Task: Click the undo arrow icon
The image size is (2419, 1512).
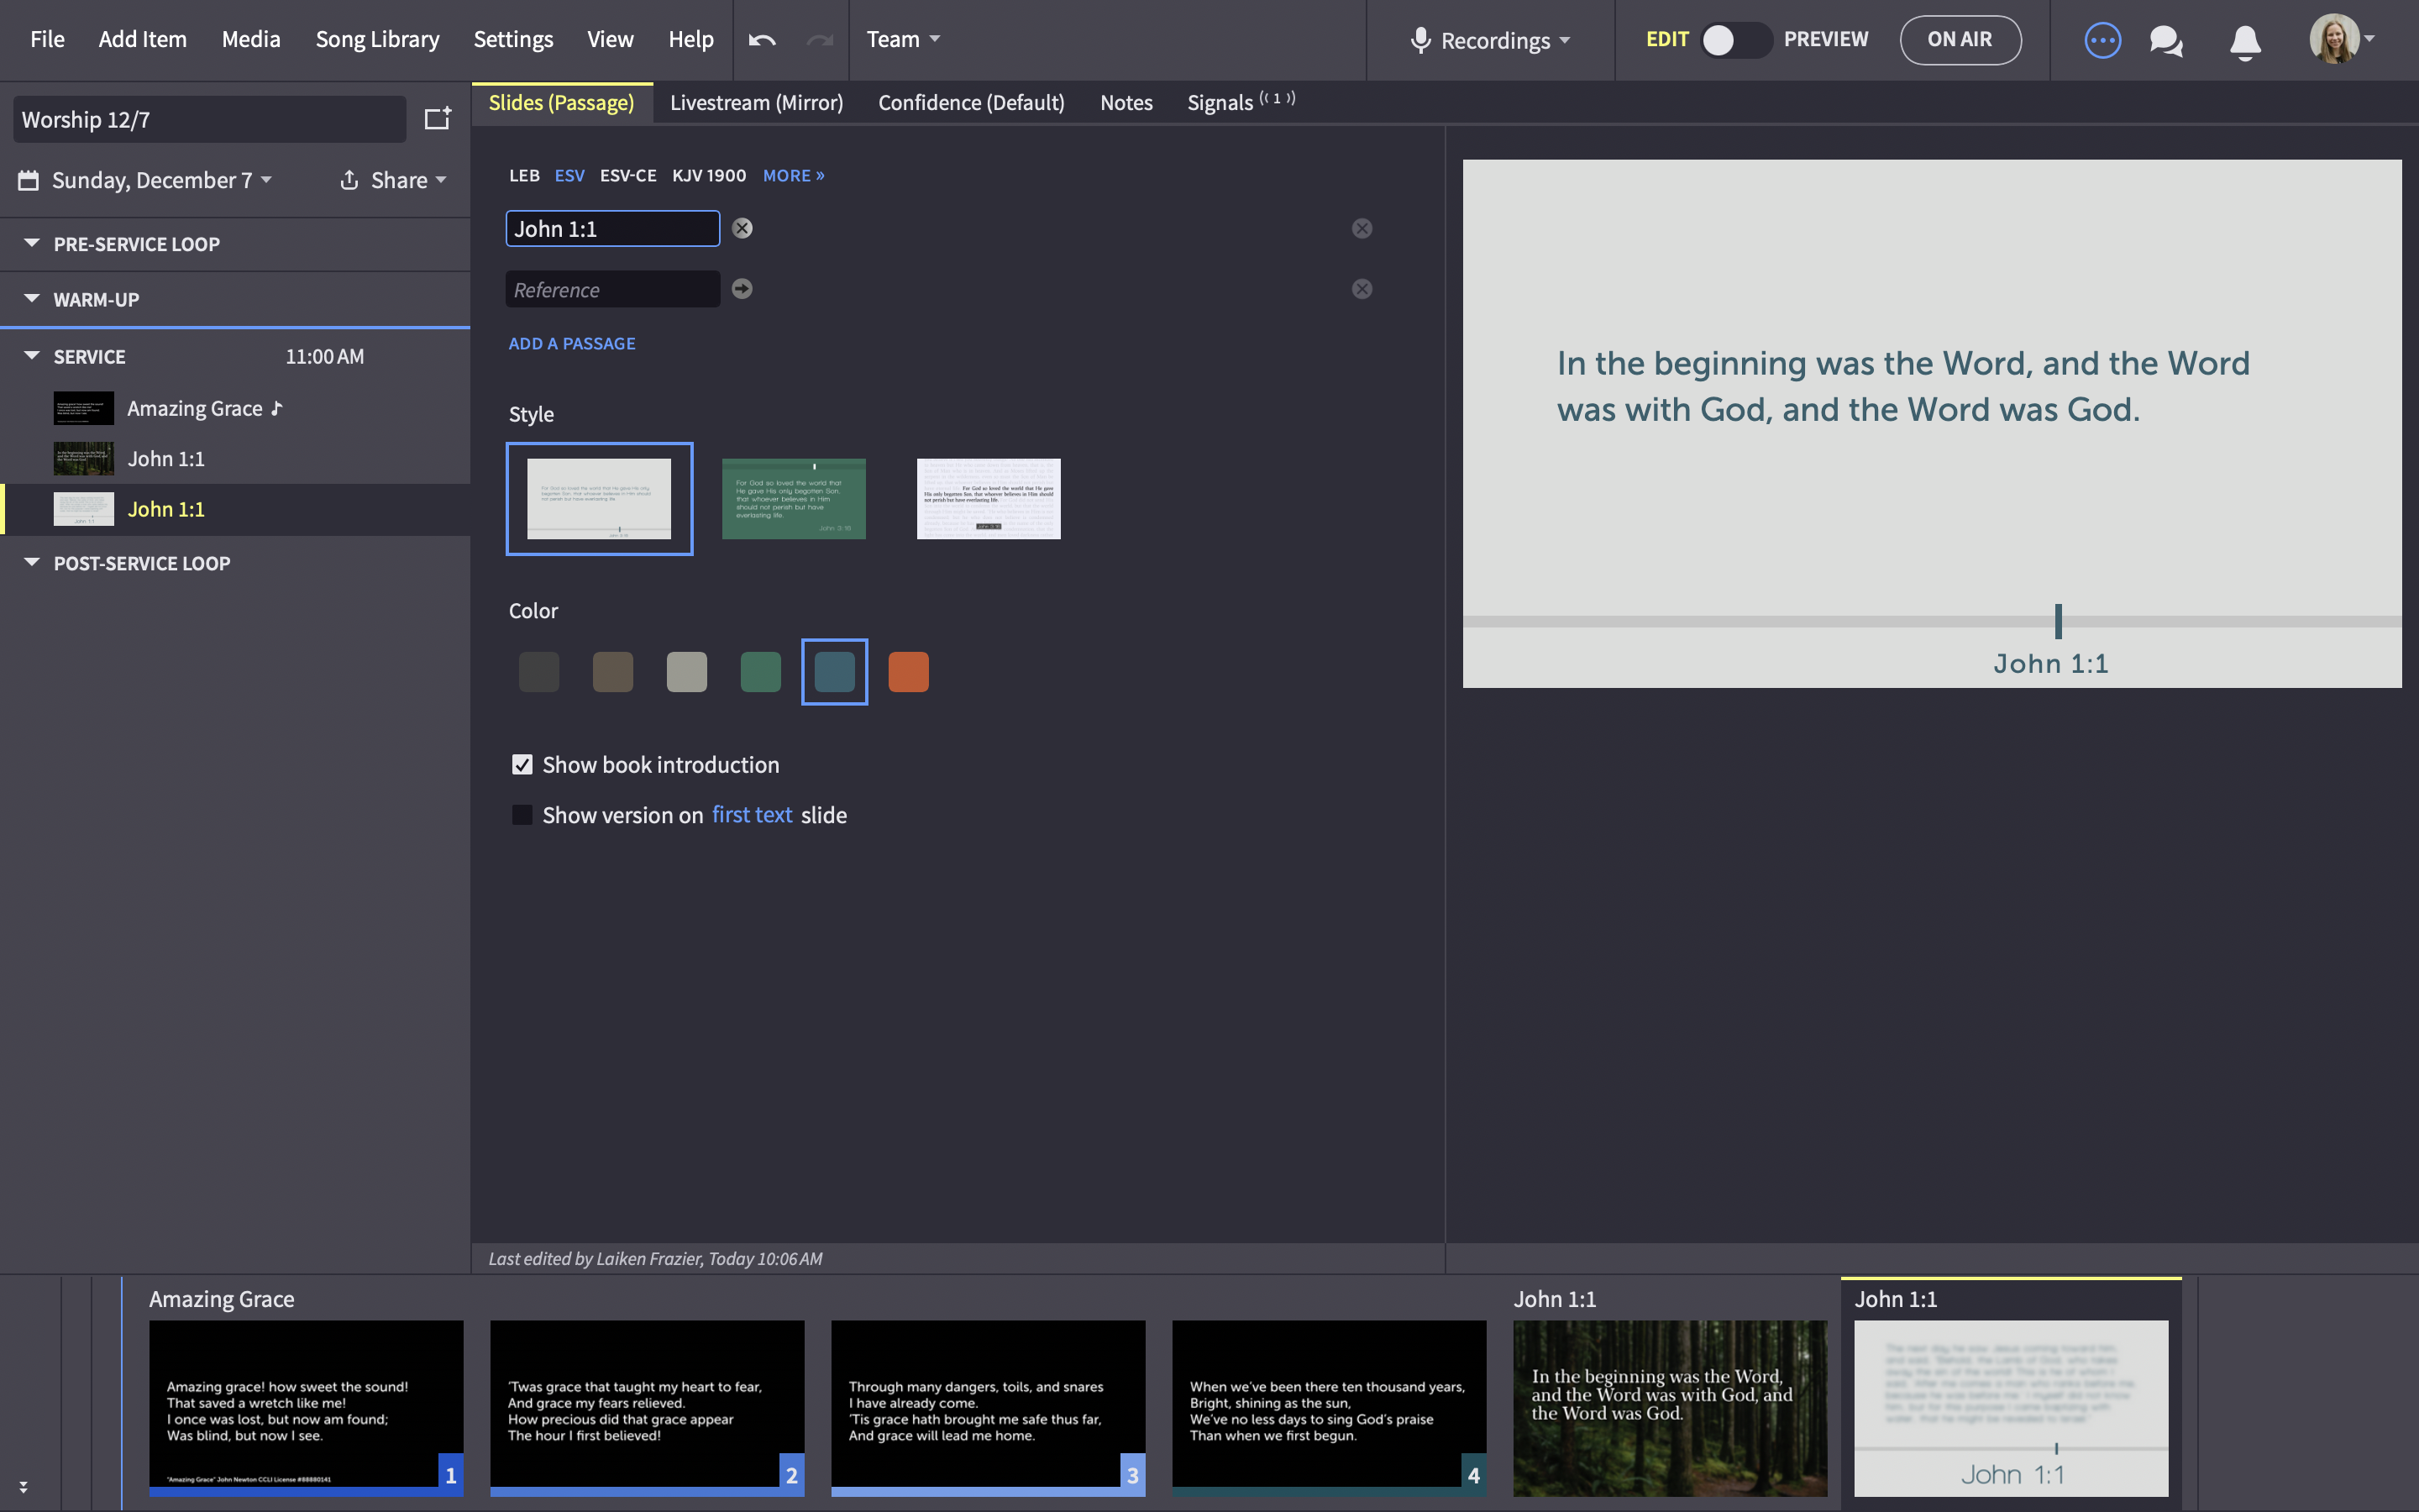Action: coord(762,40)
